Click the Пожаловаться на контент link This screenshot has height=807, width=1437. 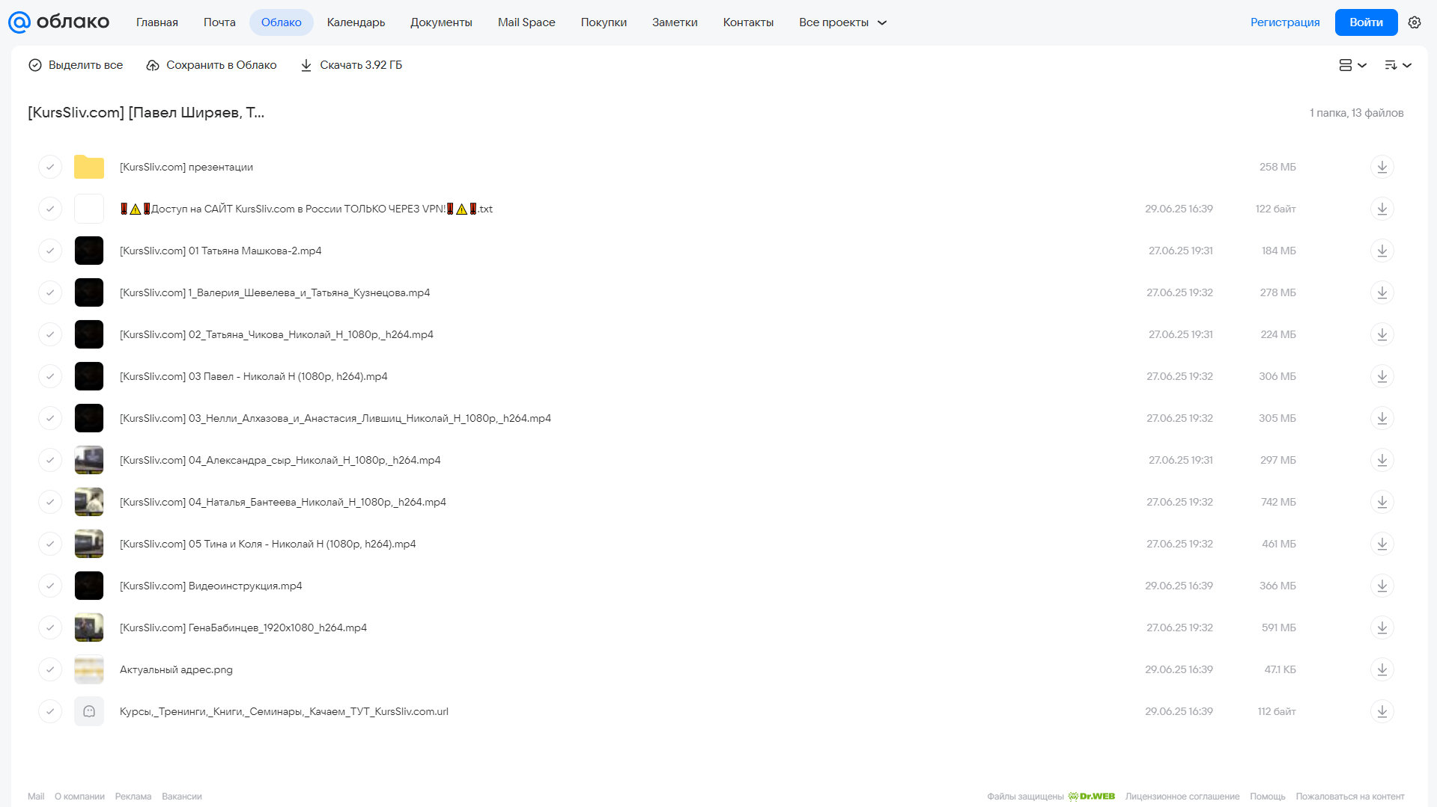coord(1350,797)
